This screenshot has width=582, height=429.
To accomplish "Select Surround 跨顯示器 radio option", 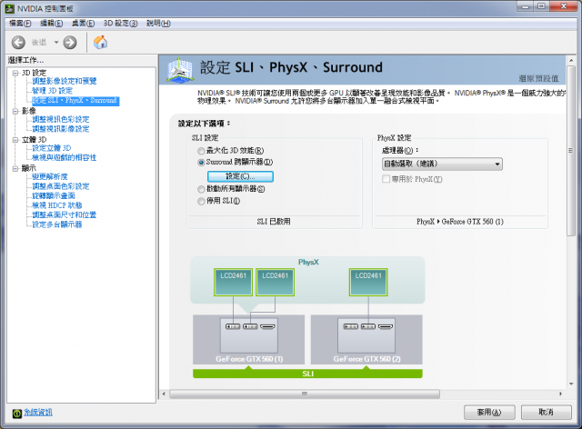I will point(201,162).
